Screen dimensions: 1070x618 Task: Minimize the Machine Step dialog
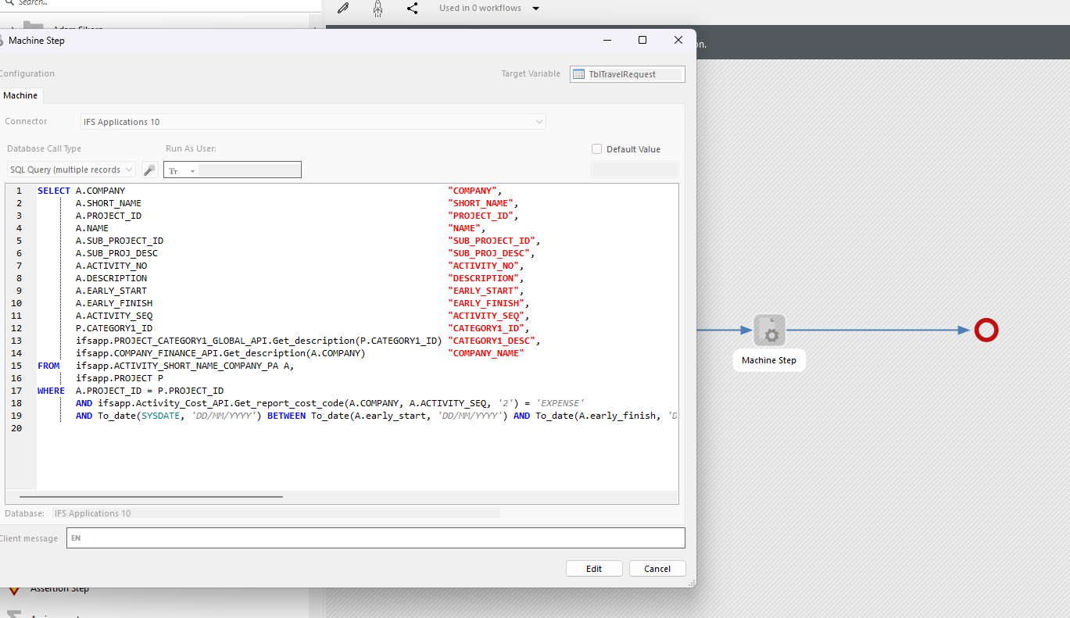click(607, 40)
